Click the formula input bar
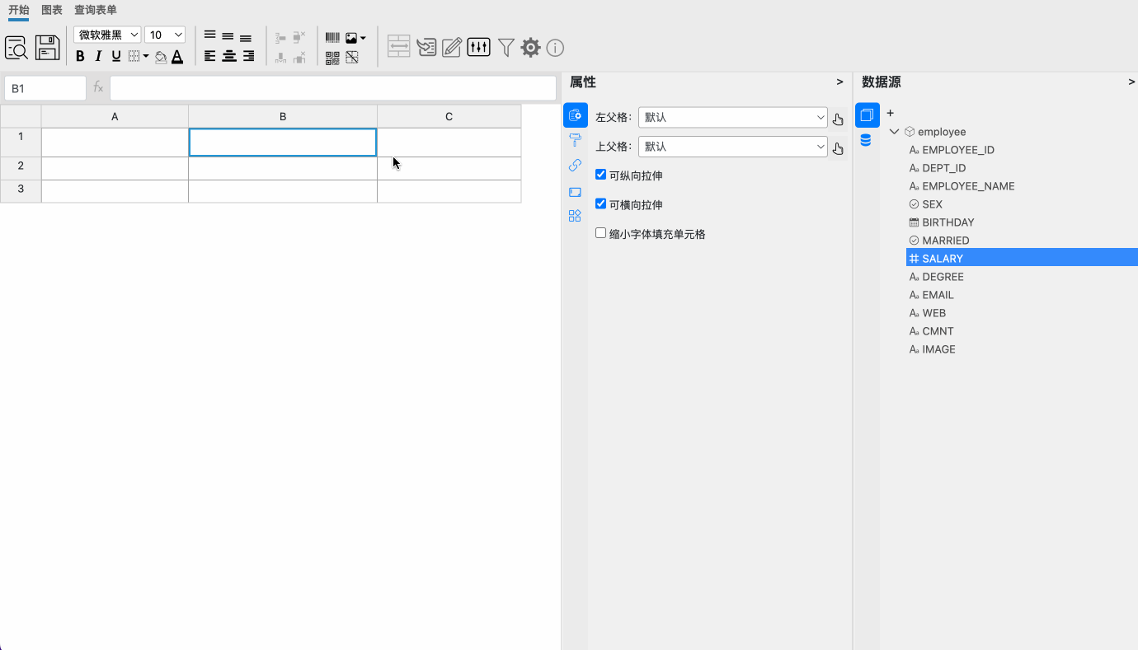The height and width of the screenshot is (650, 1138). pyautogui.click(x=333, y=88)
